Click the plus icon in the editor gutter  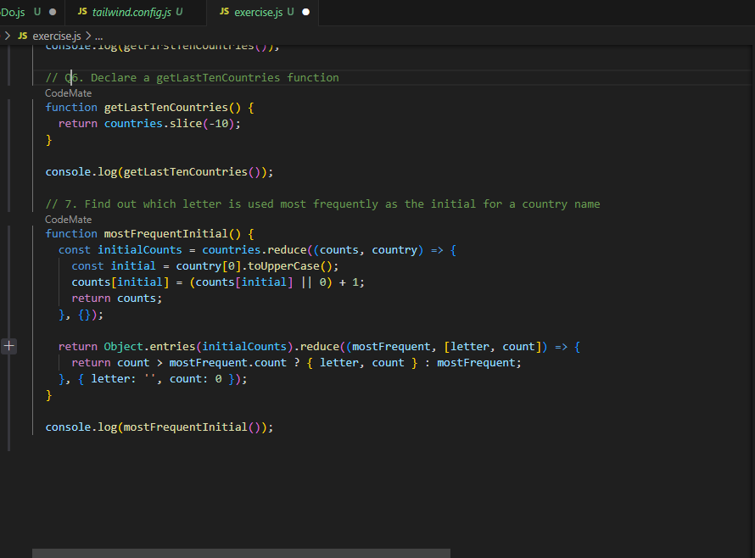9,346
